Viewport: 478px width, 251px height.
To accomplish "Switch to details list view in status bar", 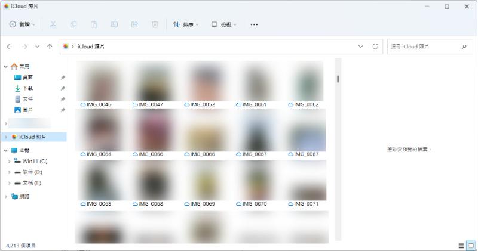I will click(x=461, y=246).
